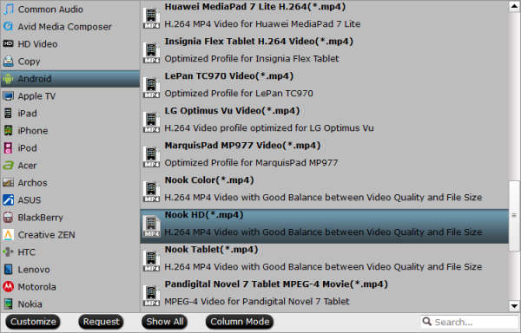Viewport: 521px width, 333px height.
Task: Click MP4 icon beside Huawei MediaPad 7 Lite
Action: [151, 18]
